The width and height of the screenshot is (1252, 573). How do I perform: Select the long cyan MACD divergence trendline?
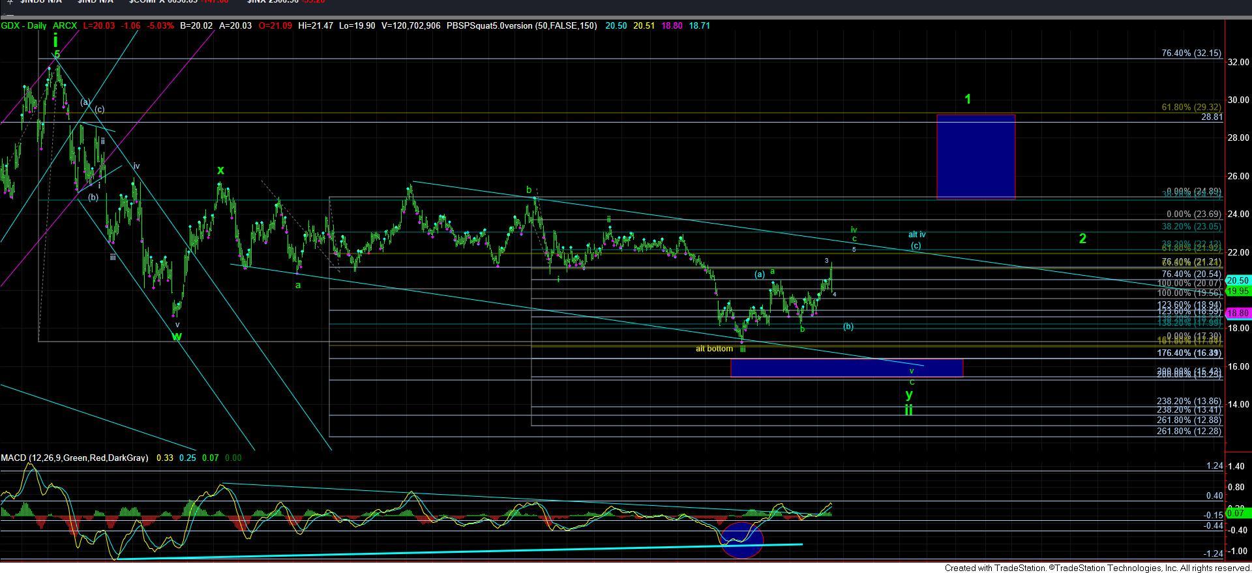pyautogui.click(x=458, y=551)
